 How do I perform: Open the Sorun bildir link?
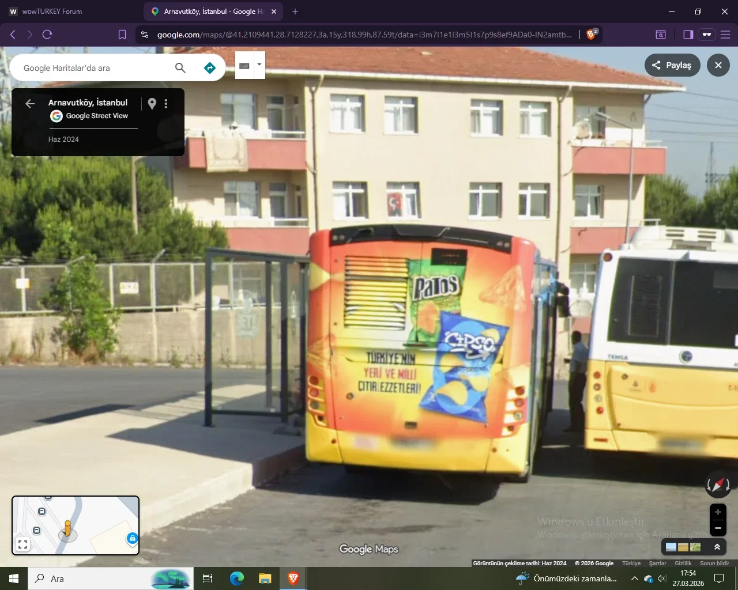tap(716, 563)
